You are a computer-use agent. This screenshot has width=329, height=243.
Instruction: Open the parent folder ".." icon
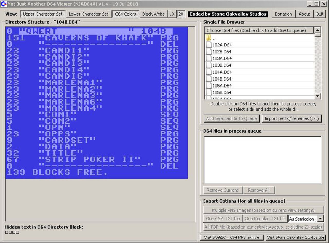coord(208,38)
